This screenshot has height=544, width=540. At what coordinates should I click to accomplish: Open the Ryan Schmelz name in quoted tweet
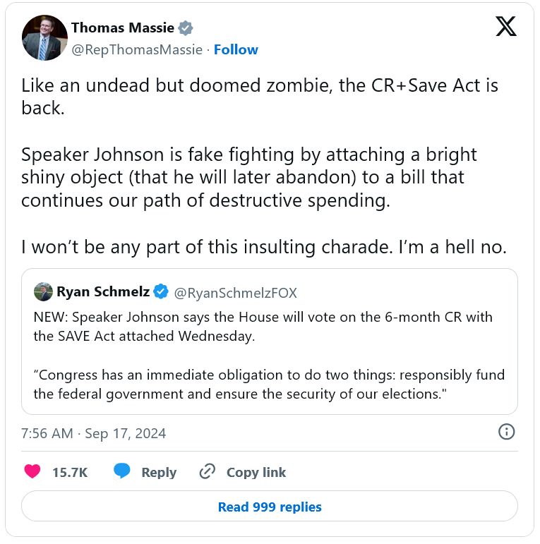[102, 291]
